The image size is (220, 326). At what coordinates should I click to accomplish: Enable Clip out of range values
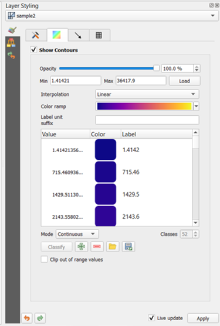[x=44, y=259]
